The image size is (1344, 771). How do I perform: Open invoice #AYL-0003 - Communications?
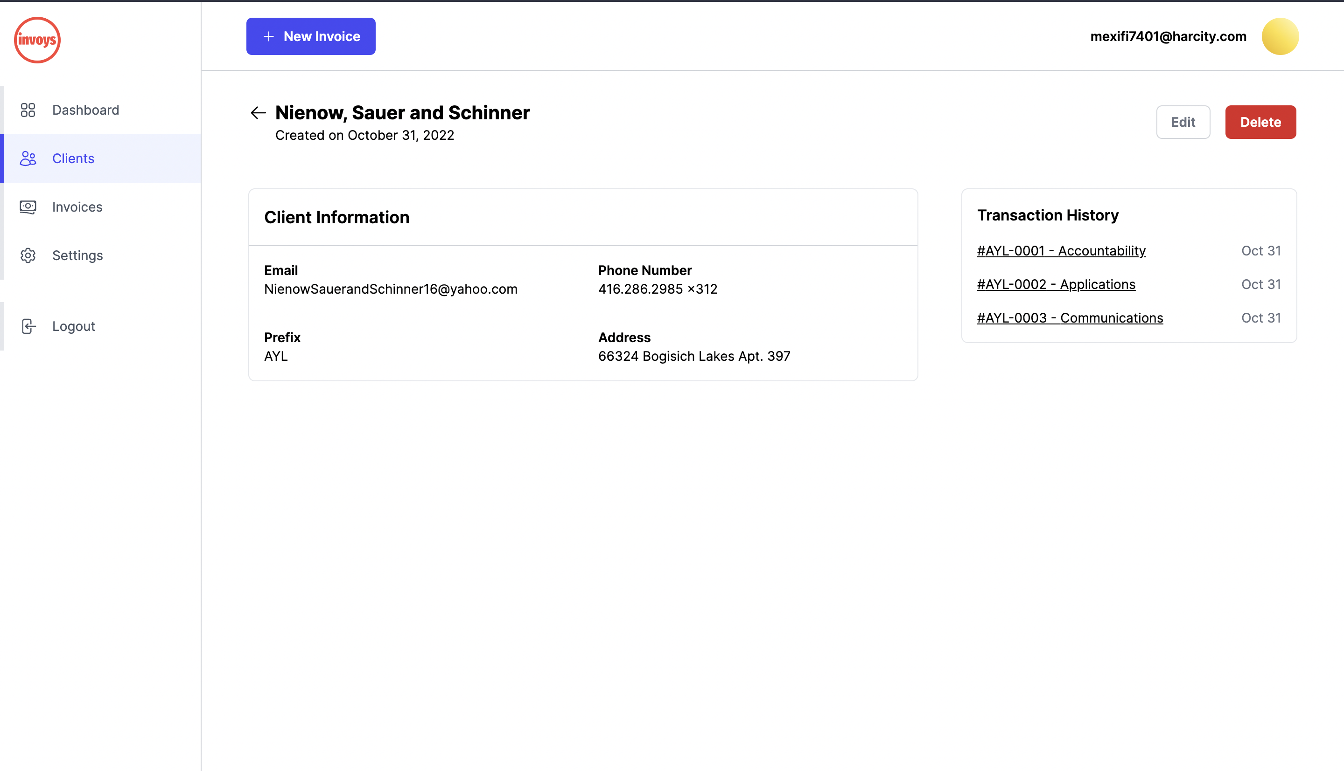(x=1070, y=318)
